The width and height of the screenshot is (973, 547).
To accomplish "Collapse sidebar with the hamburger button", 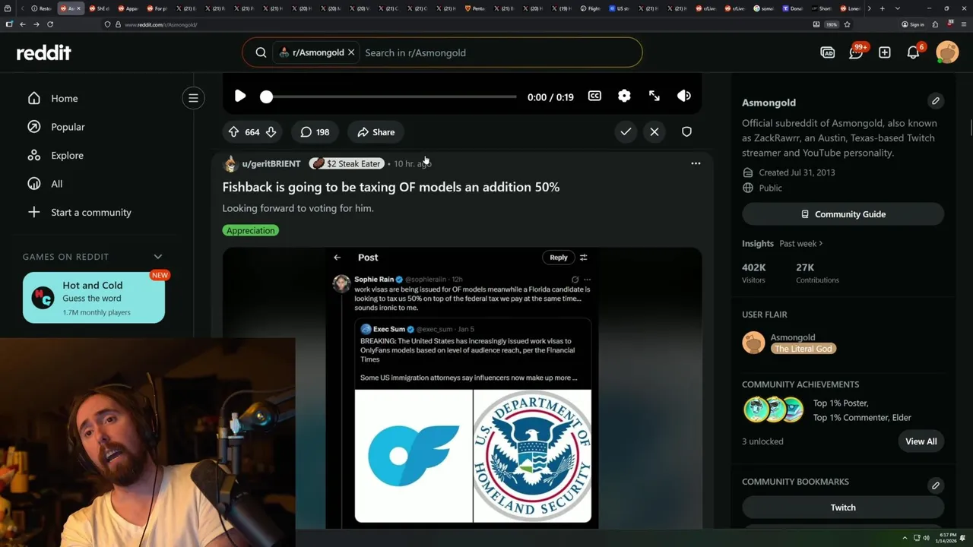I will (x=193, y=98).
